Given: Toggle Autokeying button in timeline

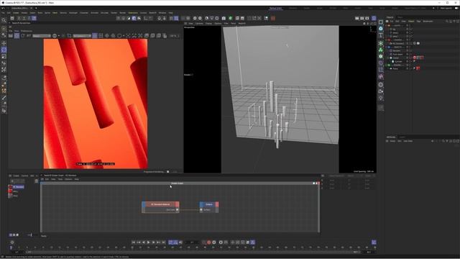Looking at the screenshot, I should [214, 242].
